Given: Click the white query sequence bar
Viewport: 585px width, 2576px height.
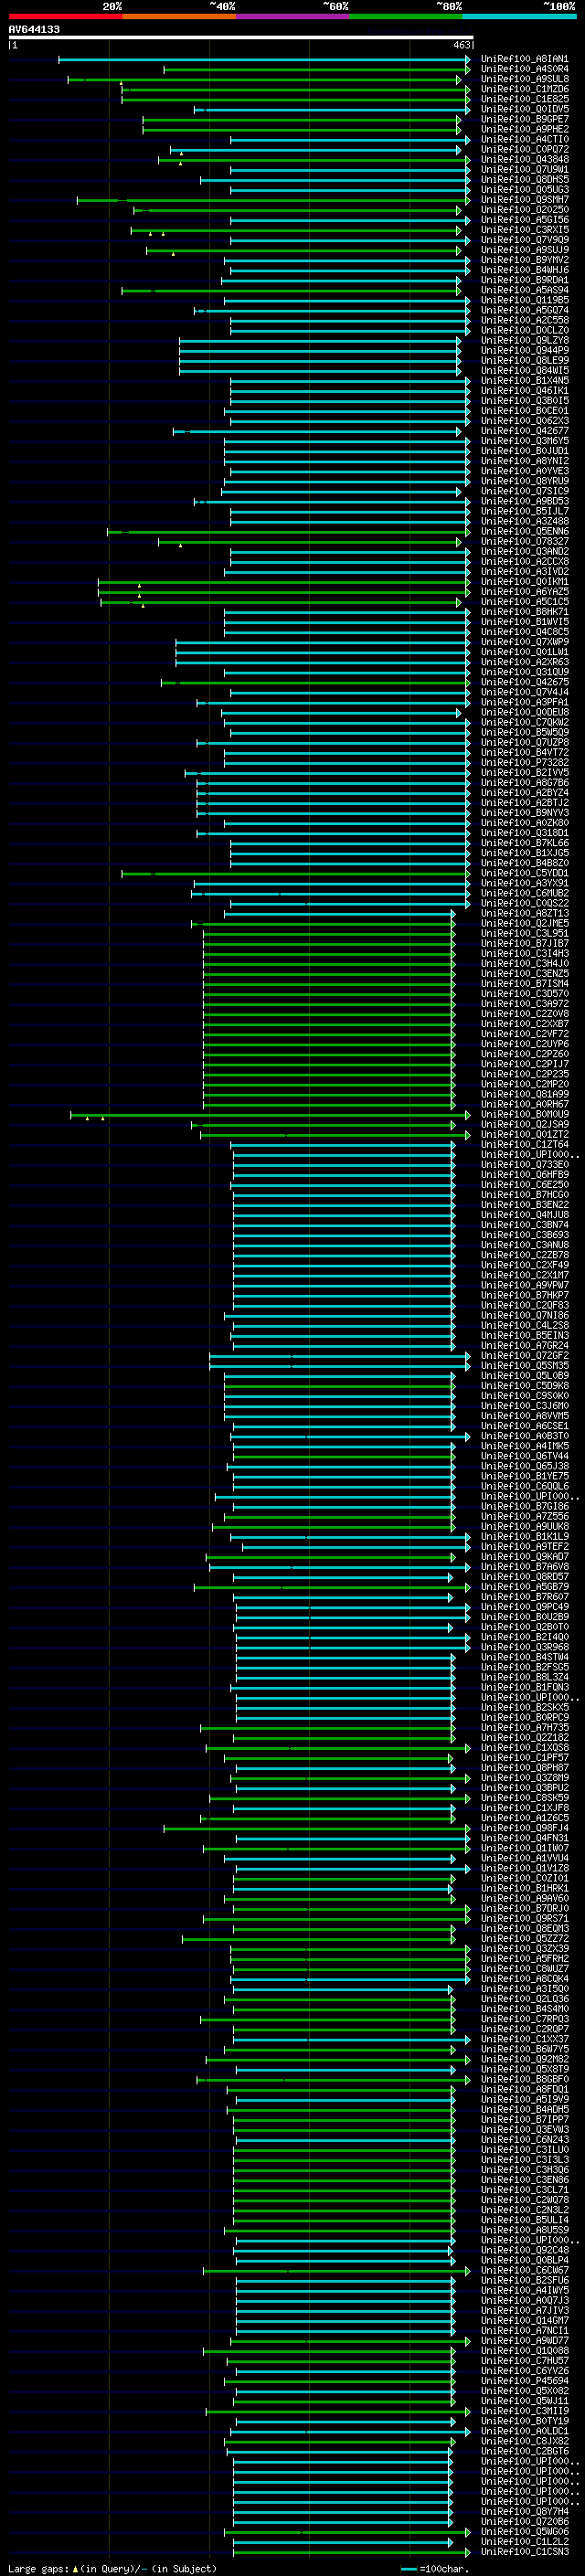Looking at the screenshot, I should [x=241, y=37].
